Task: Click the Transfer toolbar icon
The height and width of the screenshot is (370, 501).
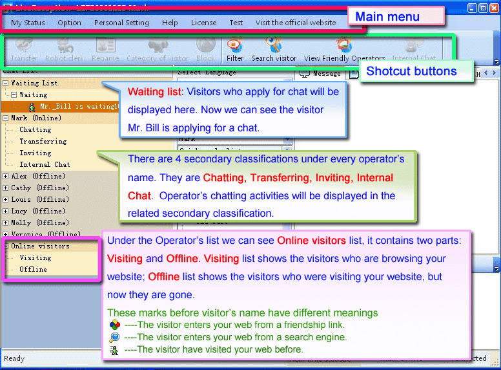Action: (x=24, y=50)
